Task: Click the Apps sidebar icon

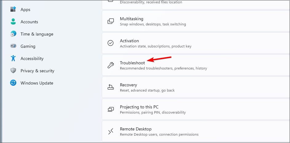Action: coord(13,9)
